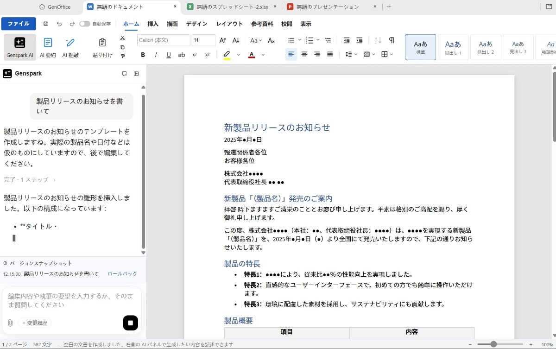Toggle the 自動保存 autosave switch
The image size is (556, 349).
tap(84, 24)
